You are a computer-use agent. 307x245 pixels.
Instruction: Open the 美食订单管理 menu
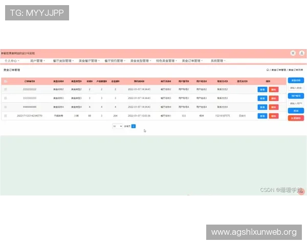click(192, 61)
